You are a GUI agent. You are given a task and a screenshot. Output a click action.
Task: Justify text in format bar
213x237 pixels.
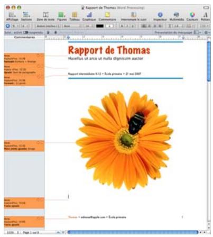pos(160,26)
